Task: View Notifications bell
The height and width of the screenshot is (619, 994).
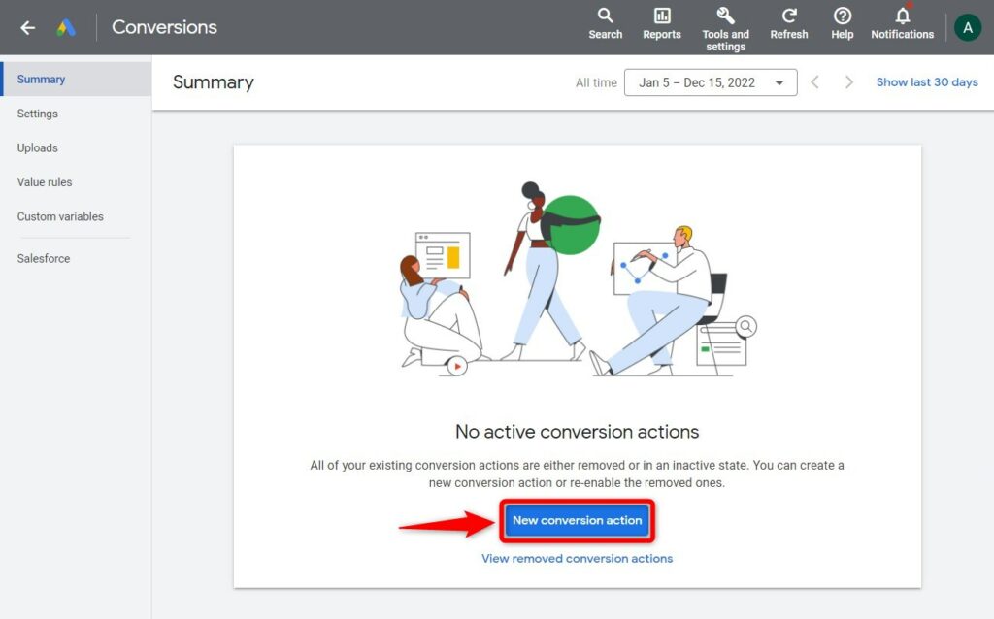Action: (x=902, y=24)
